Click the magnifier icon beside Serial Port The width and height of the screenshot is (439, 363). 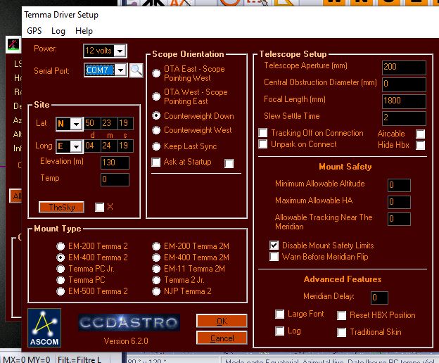136,70
